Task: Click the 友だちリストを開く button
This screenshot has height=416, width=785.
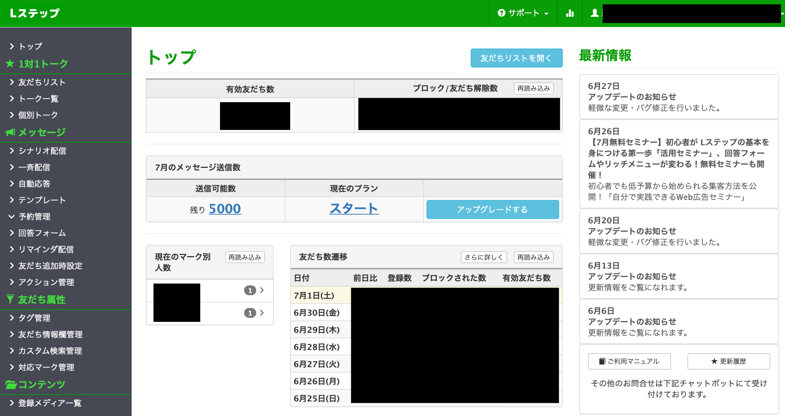Action: coord(516,58)
